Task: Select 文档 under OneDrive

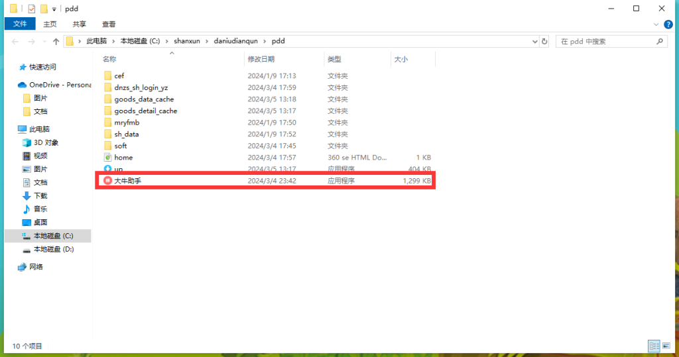Action: coord(40,112)
